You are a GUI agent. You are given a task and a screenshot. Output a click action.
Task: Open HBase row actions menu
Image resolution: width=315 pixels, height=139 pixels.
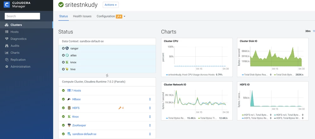150,99
